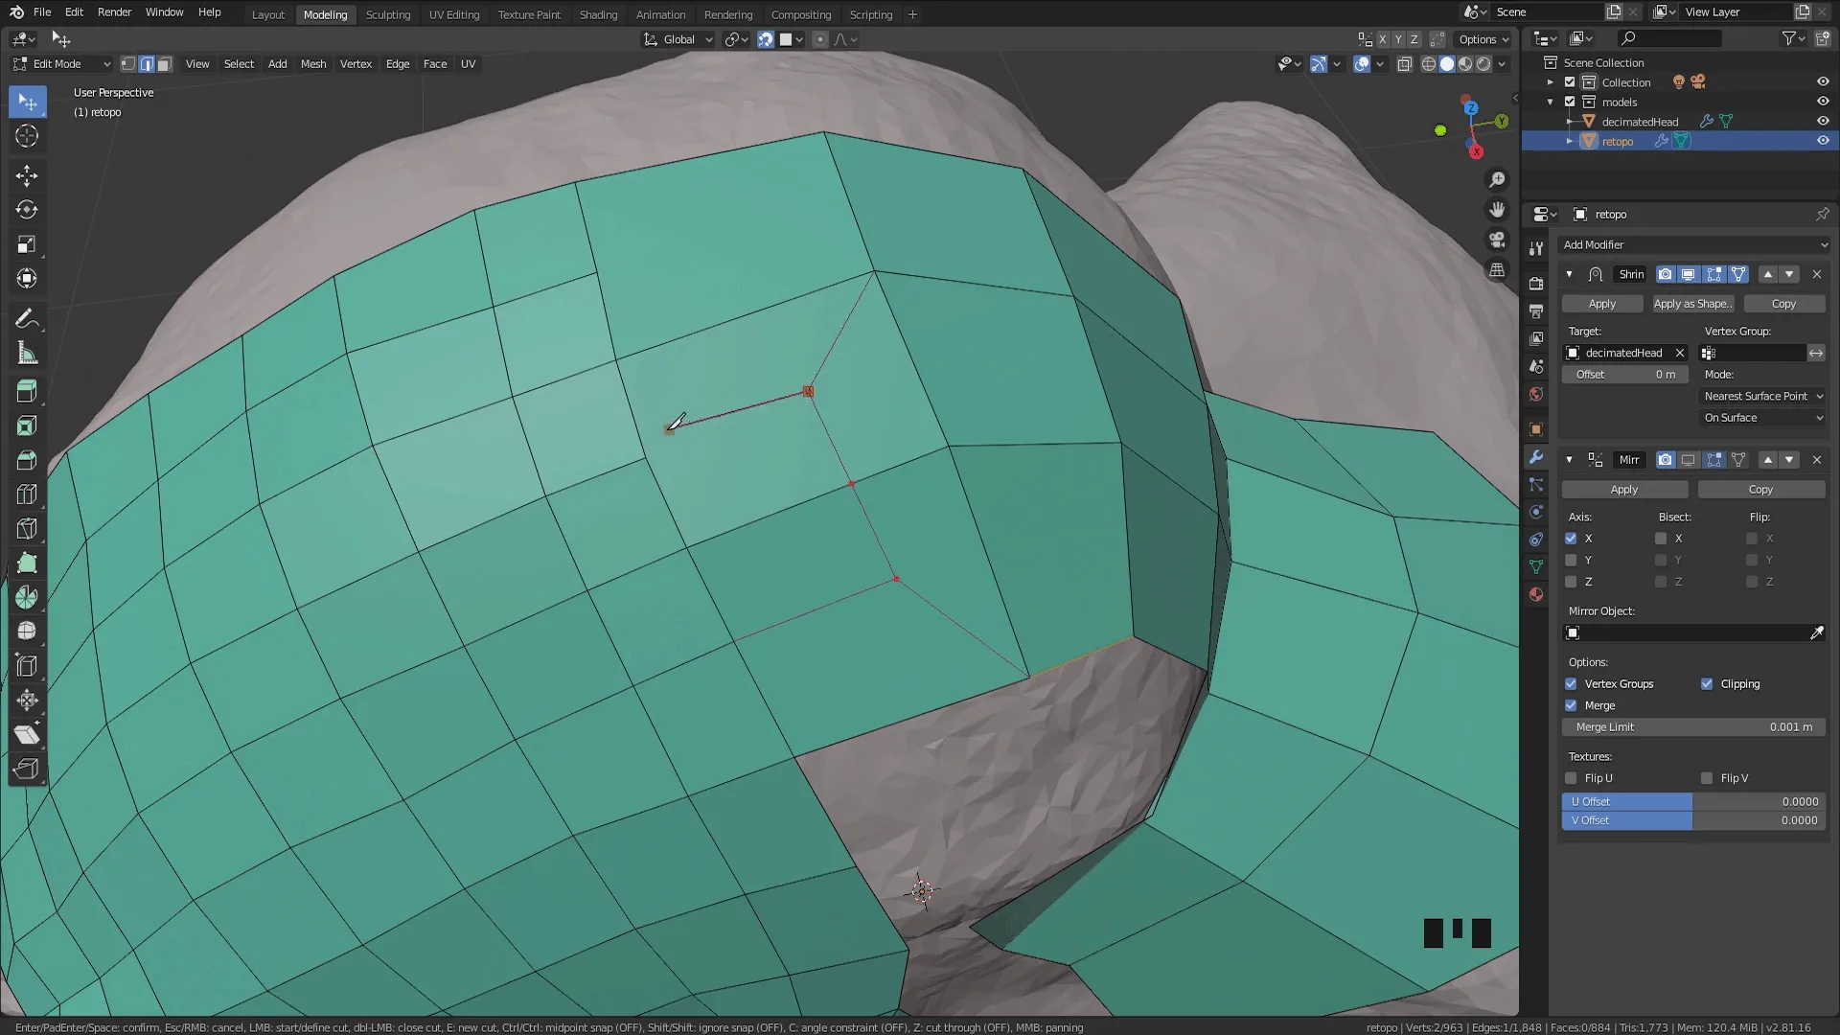The height and width of the screenshot is (1035, 1840).
Task: Open the Nearest Surface Point dropdown
Action: [x=1762, y=396]
